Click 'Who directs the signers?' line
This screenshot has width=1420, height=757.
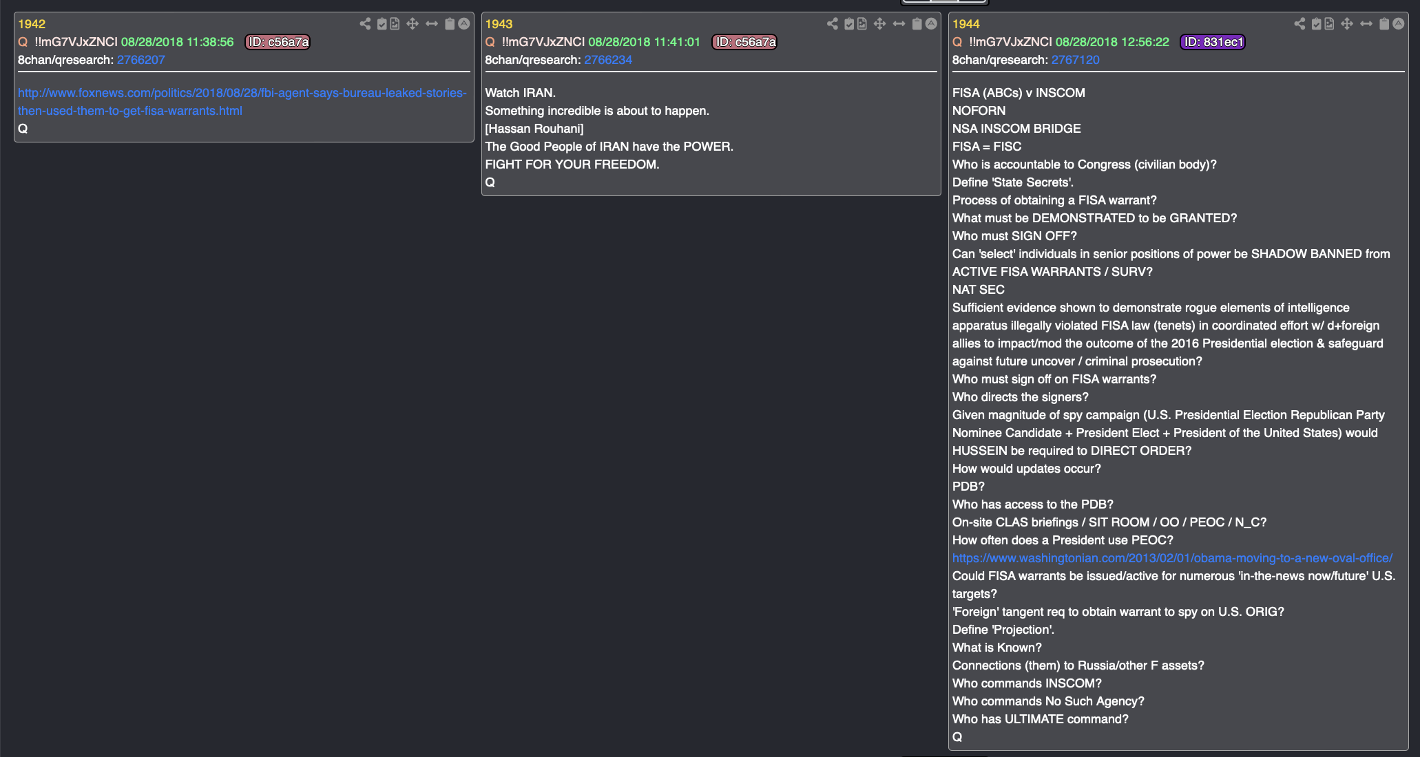(x=1021, y=397)
